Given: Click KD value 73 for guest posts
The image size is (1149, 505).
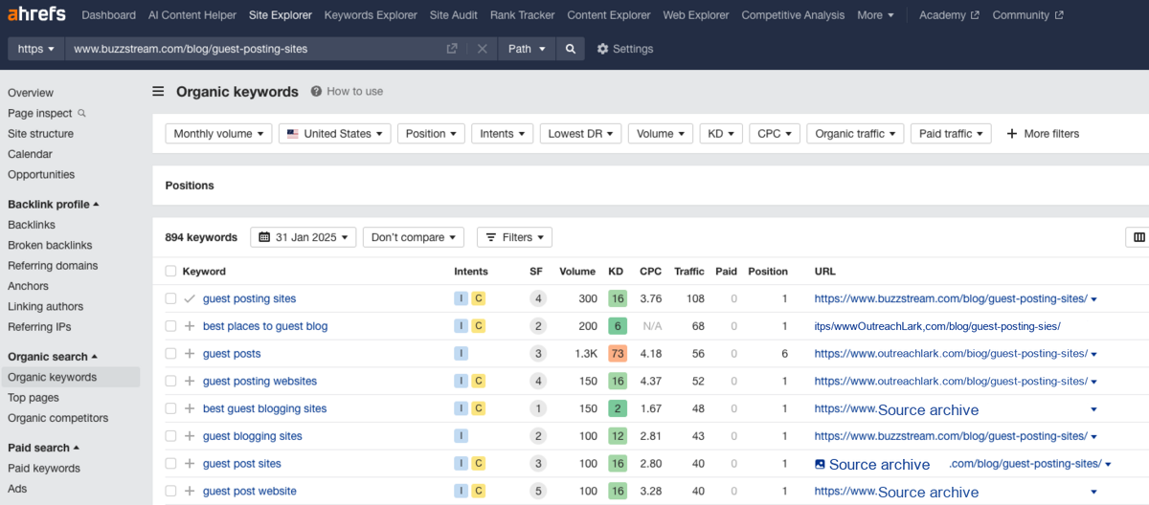Looking at the screenshot, I should coord(617,354).
